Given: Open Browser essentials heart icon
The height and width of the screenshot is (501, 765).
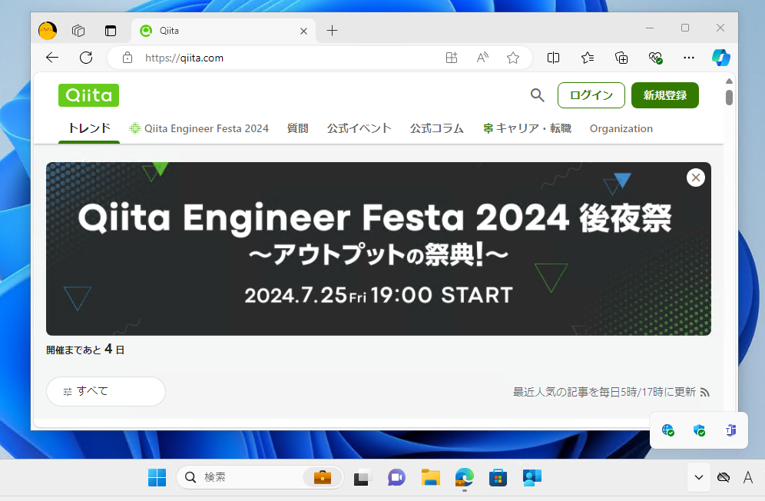Looking at the screenshot, I should pyautogui.click(x=655, y=58).
